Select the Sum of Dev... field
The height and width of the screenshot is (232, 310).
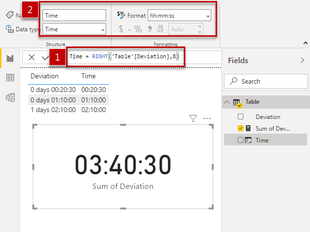pos(273,128)
